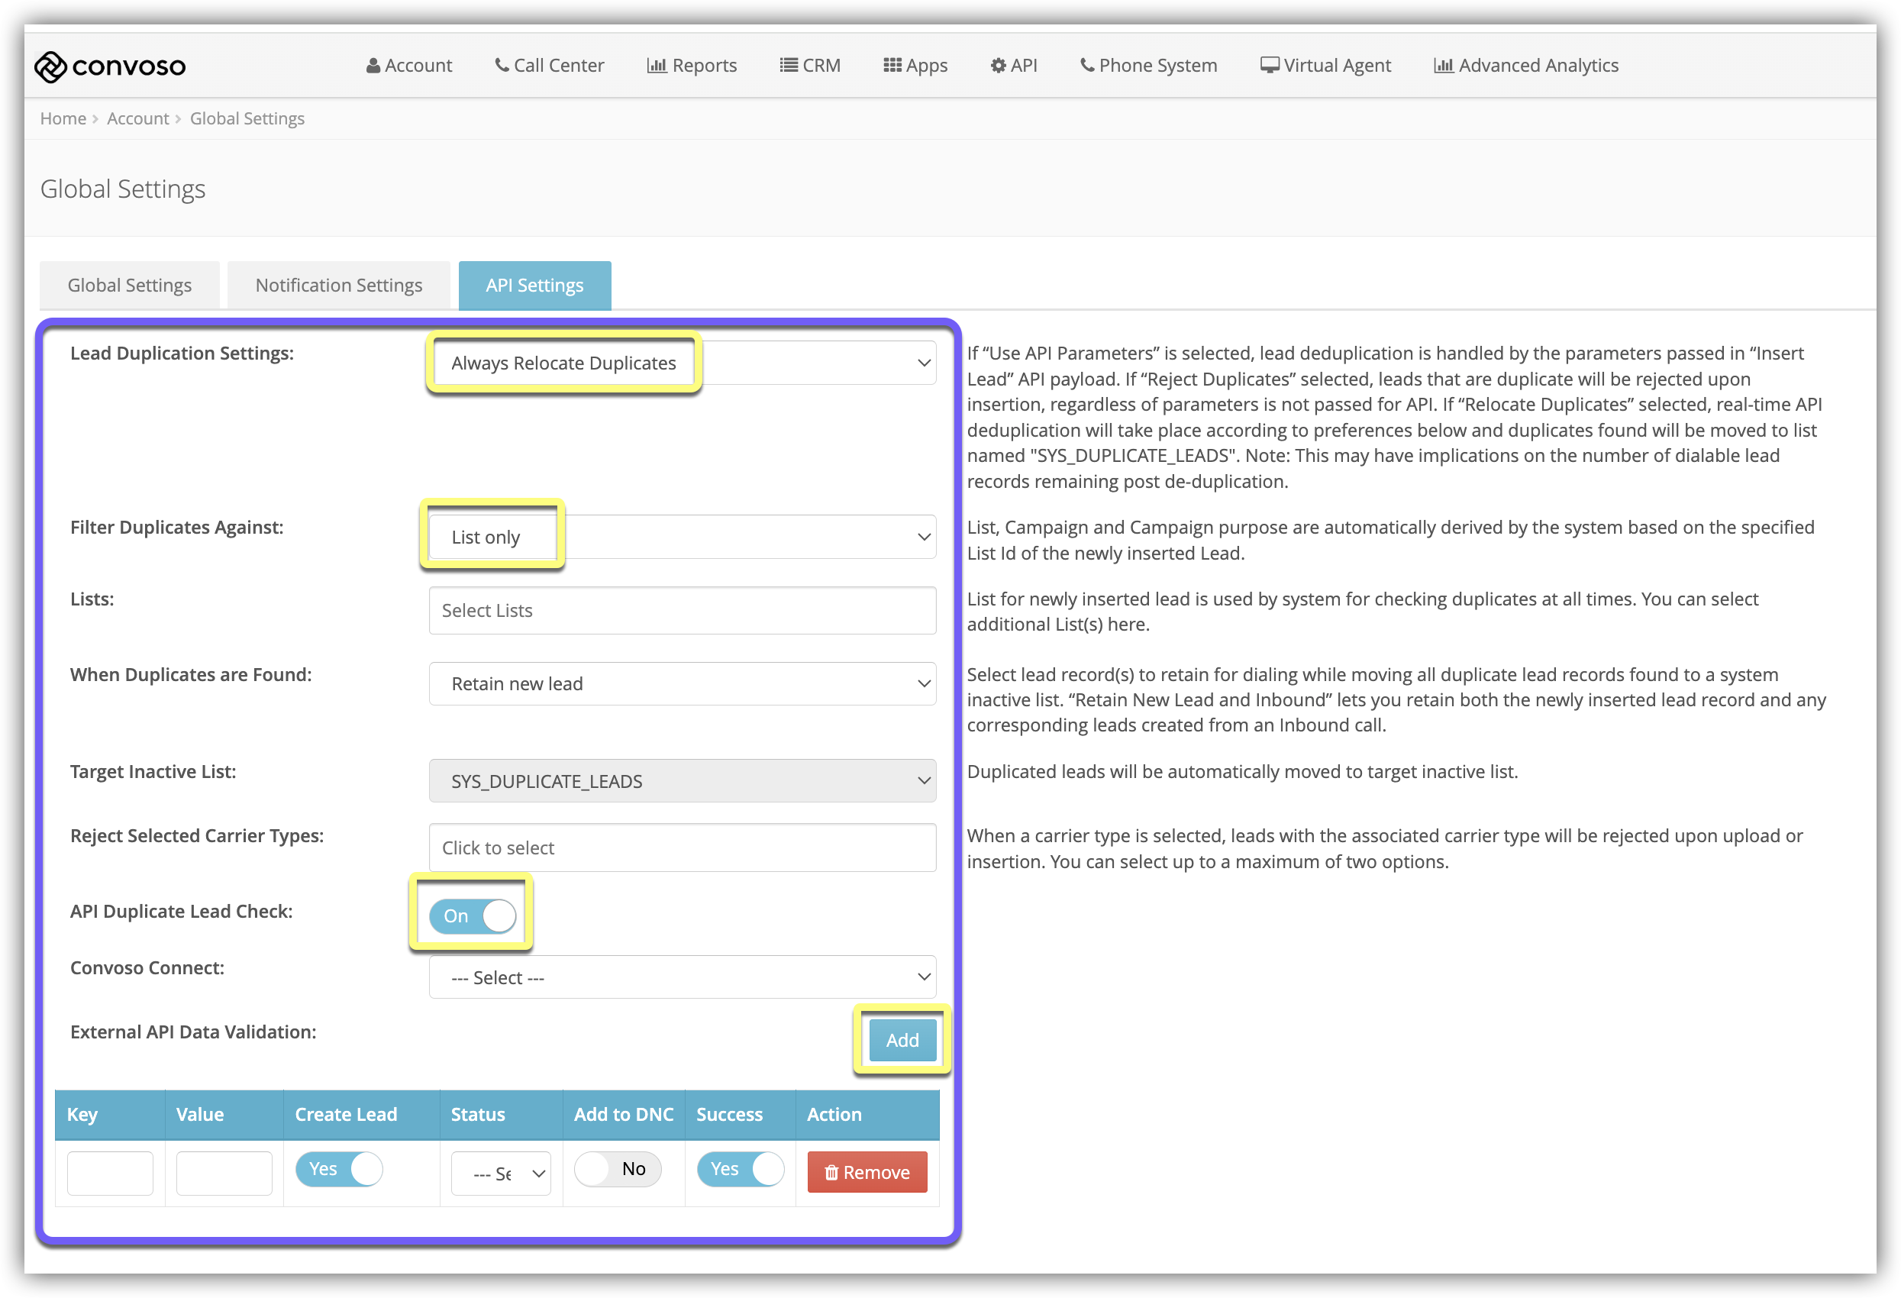Enable the Add to DNC switch
Image resolution: width=1901 pixels, height=1298 pixels.
pyautogui.click(x=618, y=1170)
